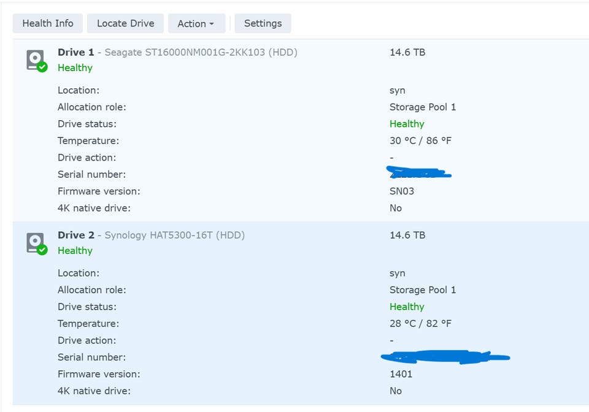Select the Drive 1 Seagate ST16000NM001G title
The image size is (589, 412).
click(x=177, y=52)
